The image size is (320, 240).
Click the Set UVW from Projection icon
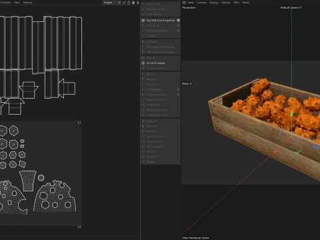point(143,21)
